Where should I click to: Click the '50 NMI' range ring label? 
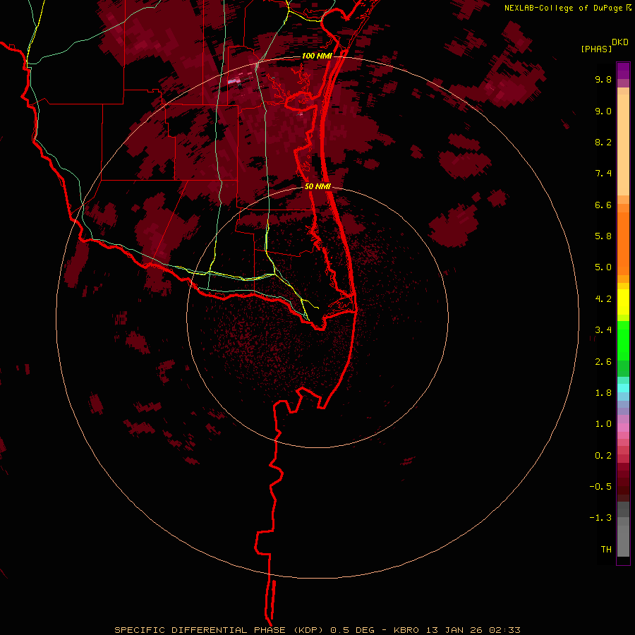point(318,186)
